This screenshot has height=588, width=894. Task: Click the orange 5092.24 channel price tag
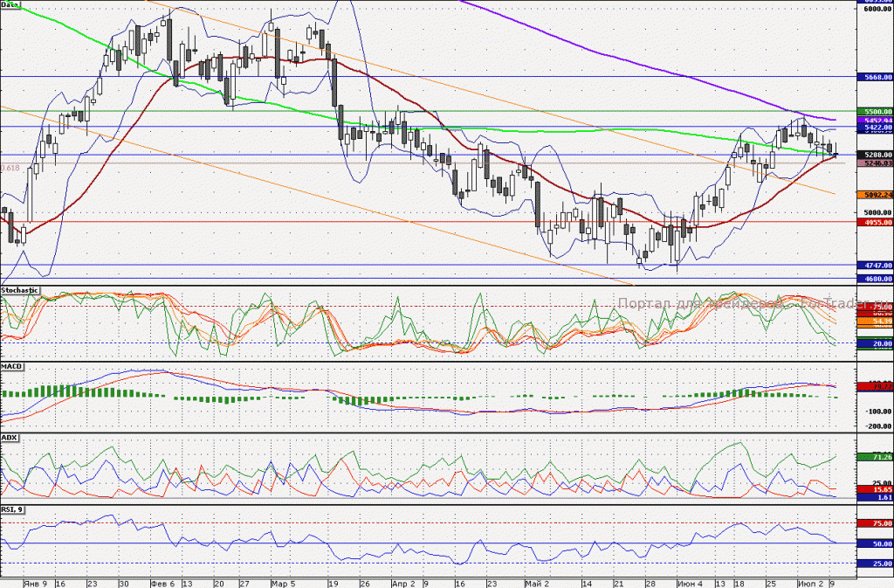tap(875, 195)
